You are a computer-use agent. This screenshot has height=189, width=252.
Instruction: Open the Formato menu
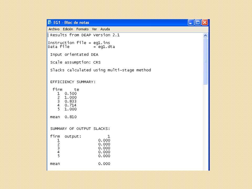pyautogui.click(x=82, y=29)
